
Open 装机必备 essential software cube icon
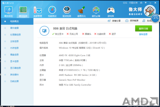tap(96, 10)
